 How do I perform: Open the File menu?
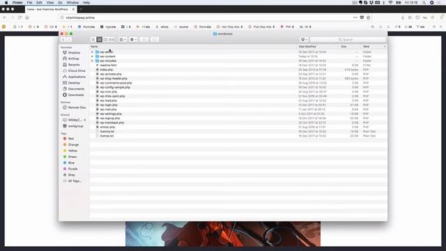tap(29, 3)
